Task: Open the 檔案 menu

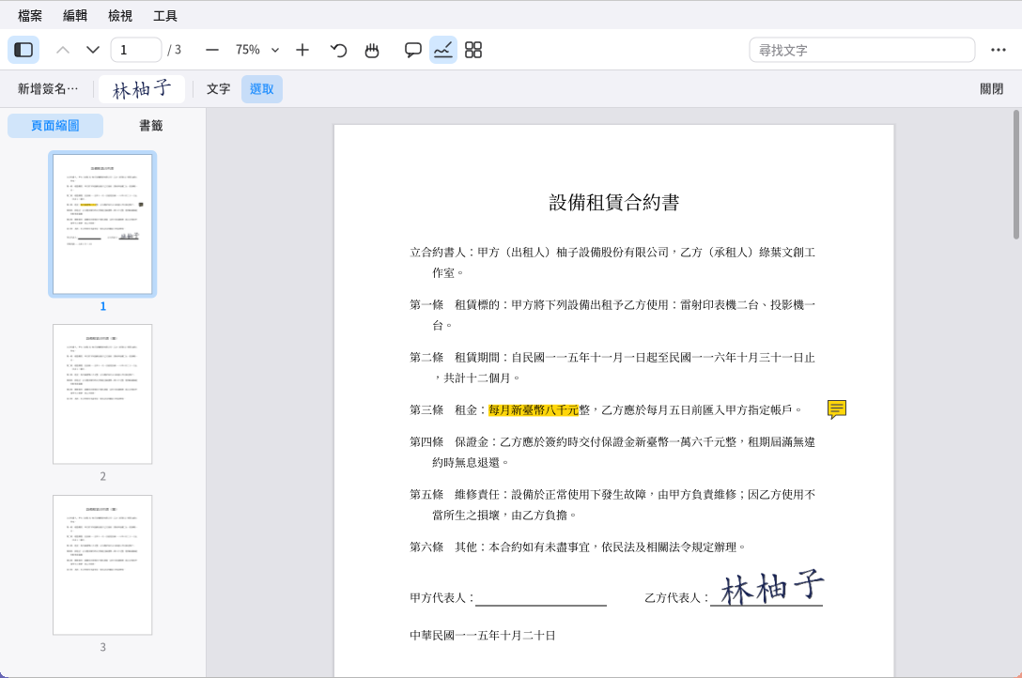Action: 30,16
